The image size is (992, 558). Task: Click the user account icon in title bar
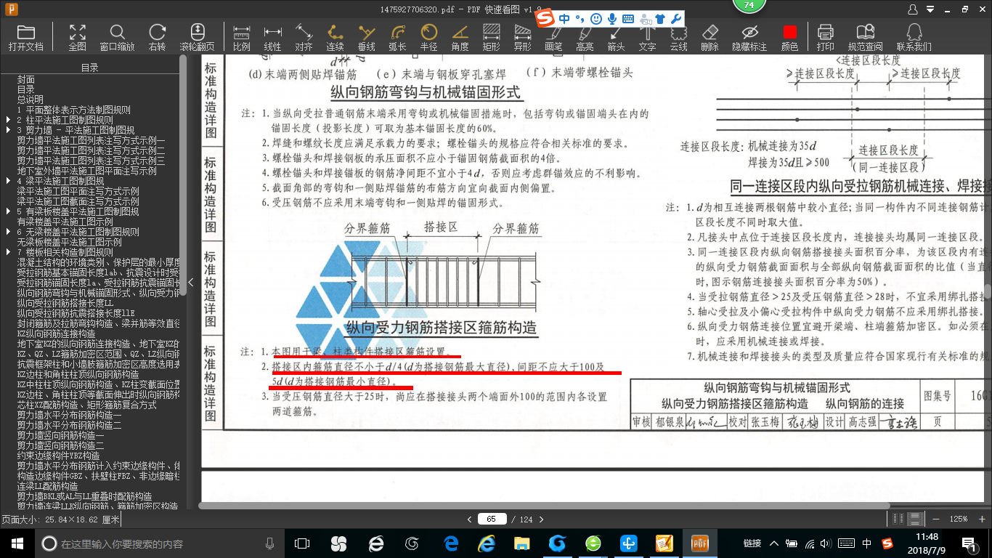(x=913, y=9)
